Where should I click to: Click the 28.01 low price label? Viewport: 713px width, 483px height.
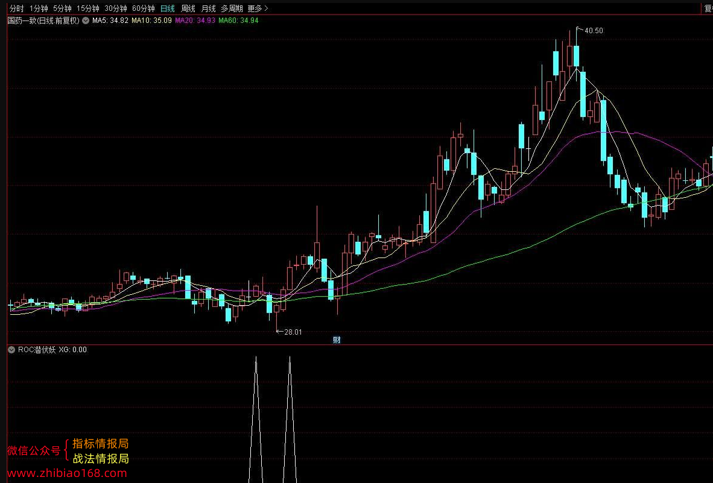tap(293, 332)
